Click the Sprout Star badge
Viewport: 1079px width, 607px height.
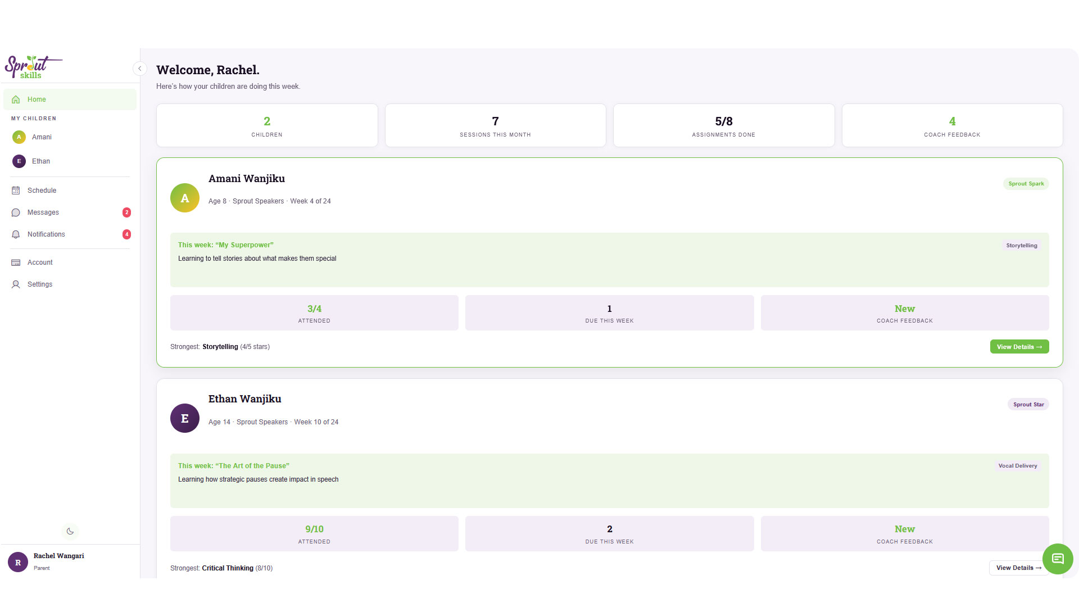(x=1028, y=405)
